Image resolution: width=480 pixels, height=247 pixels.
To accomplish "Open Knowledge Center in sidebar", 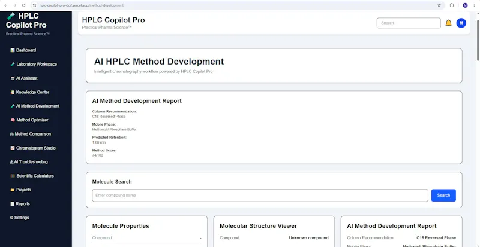I will (x=29, y=92).
